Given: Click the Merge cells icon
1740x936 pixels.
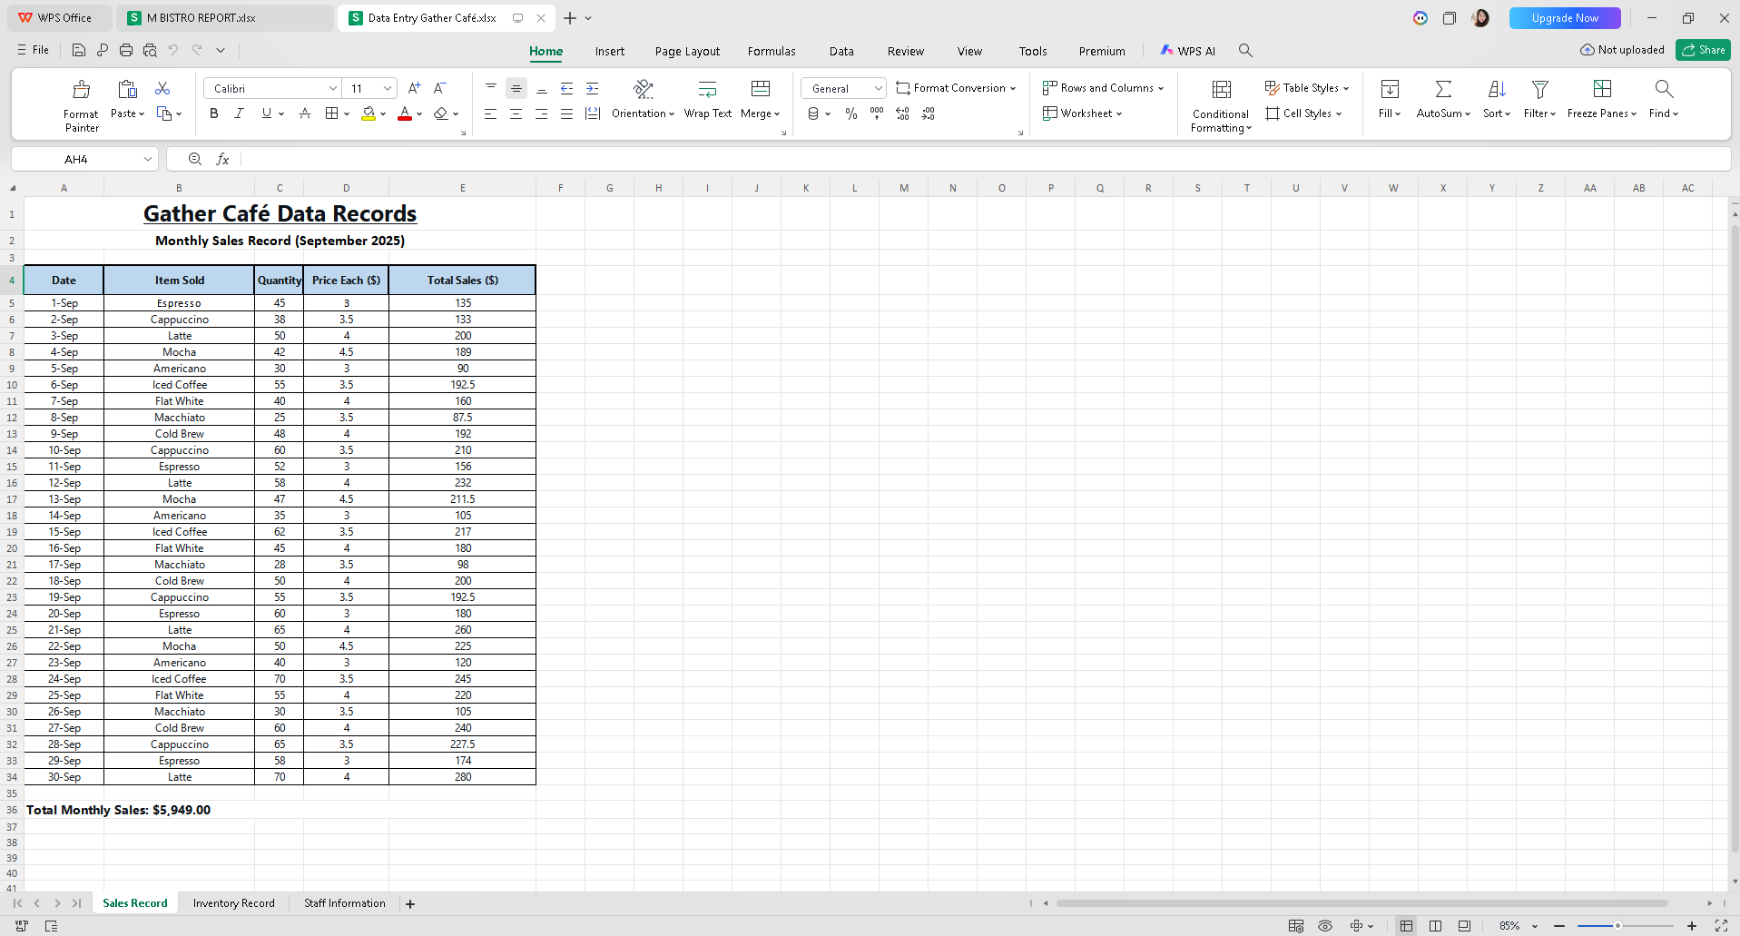Looking at the screenshot, I should [761, 88].
